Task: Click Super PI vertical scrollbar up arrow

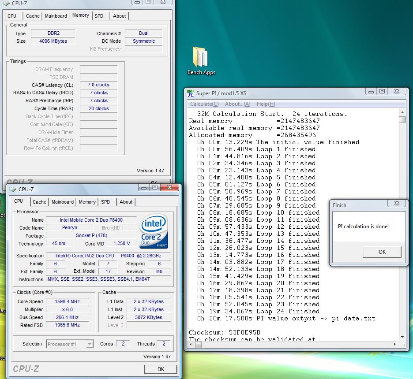Action: pyautogui.click(x=402, y=112)
